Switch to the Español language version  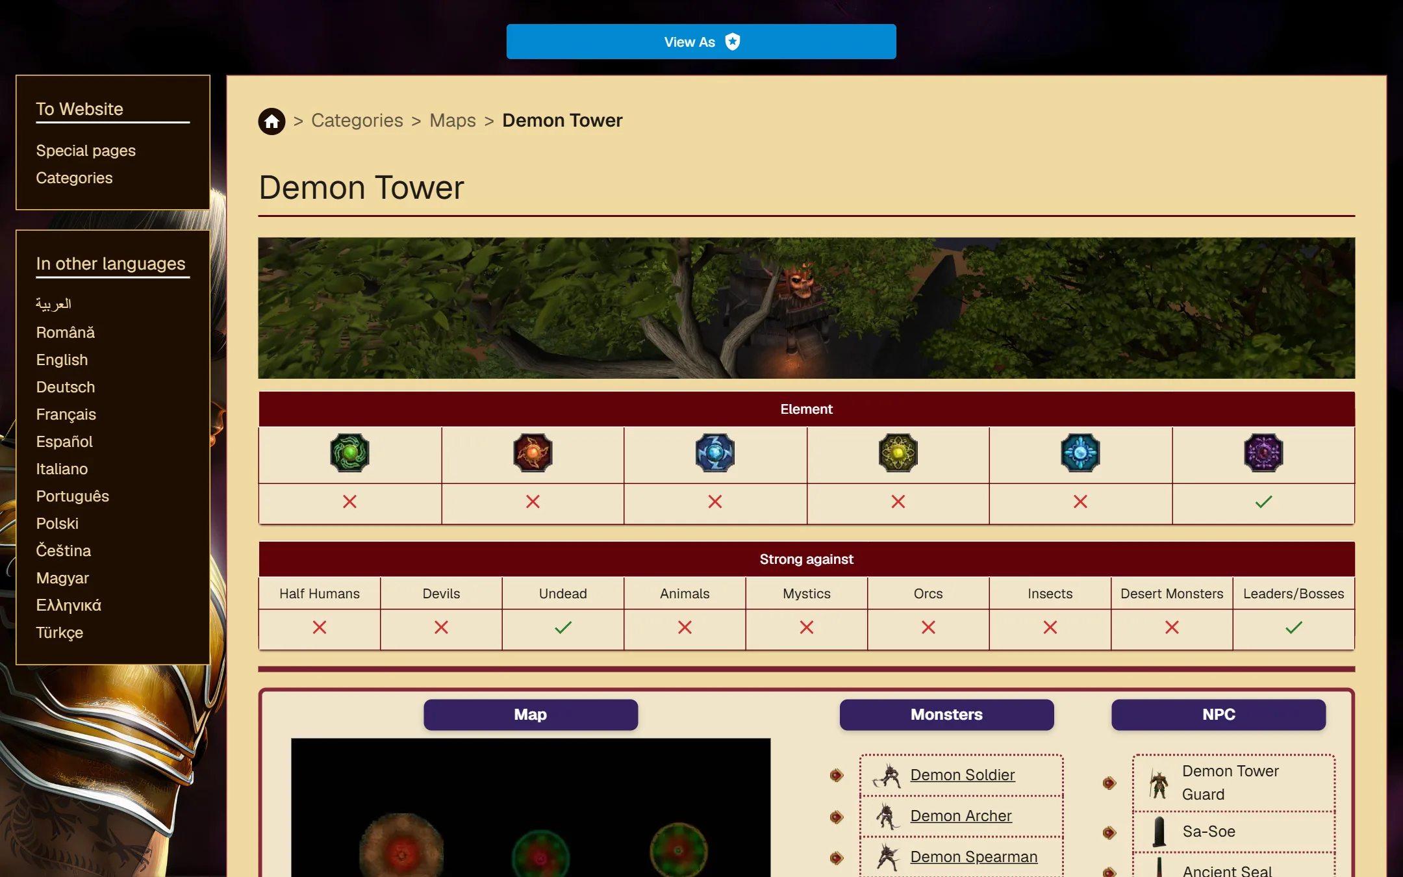tap(64, 442)
